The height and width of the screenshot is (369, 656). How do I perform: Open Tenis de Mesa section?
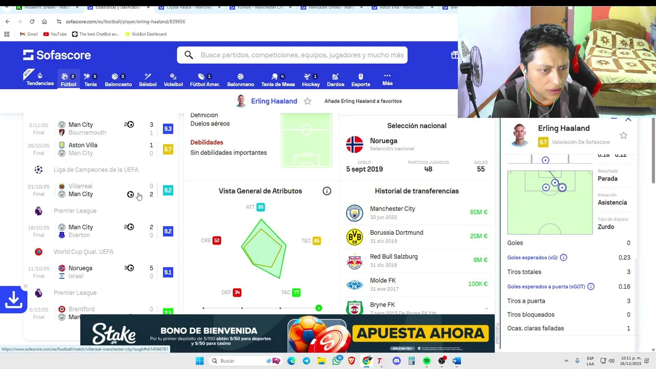tap(278, 79)
